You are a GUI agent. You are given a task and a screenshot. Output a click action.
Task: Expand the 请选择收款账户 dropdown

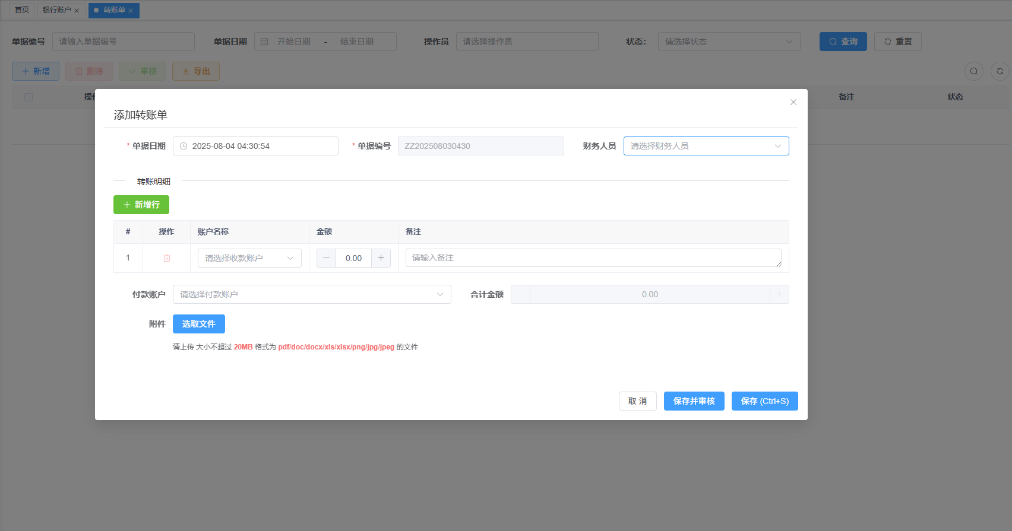click(x=249, y=258)
